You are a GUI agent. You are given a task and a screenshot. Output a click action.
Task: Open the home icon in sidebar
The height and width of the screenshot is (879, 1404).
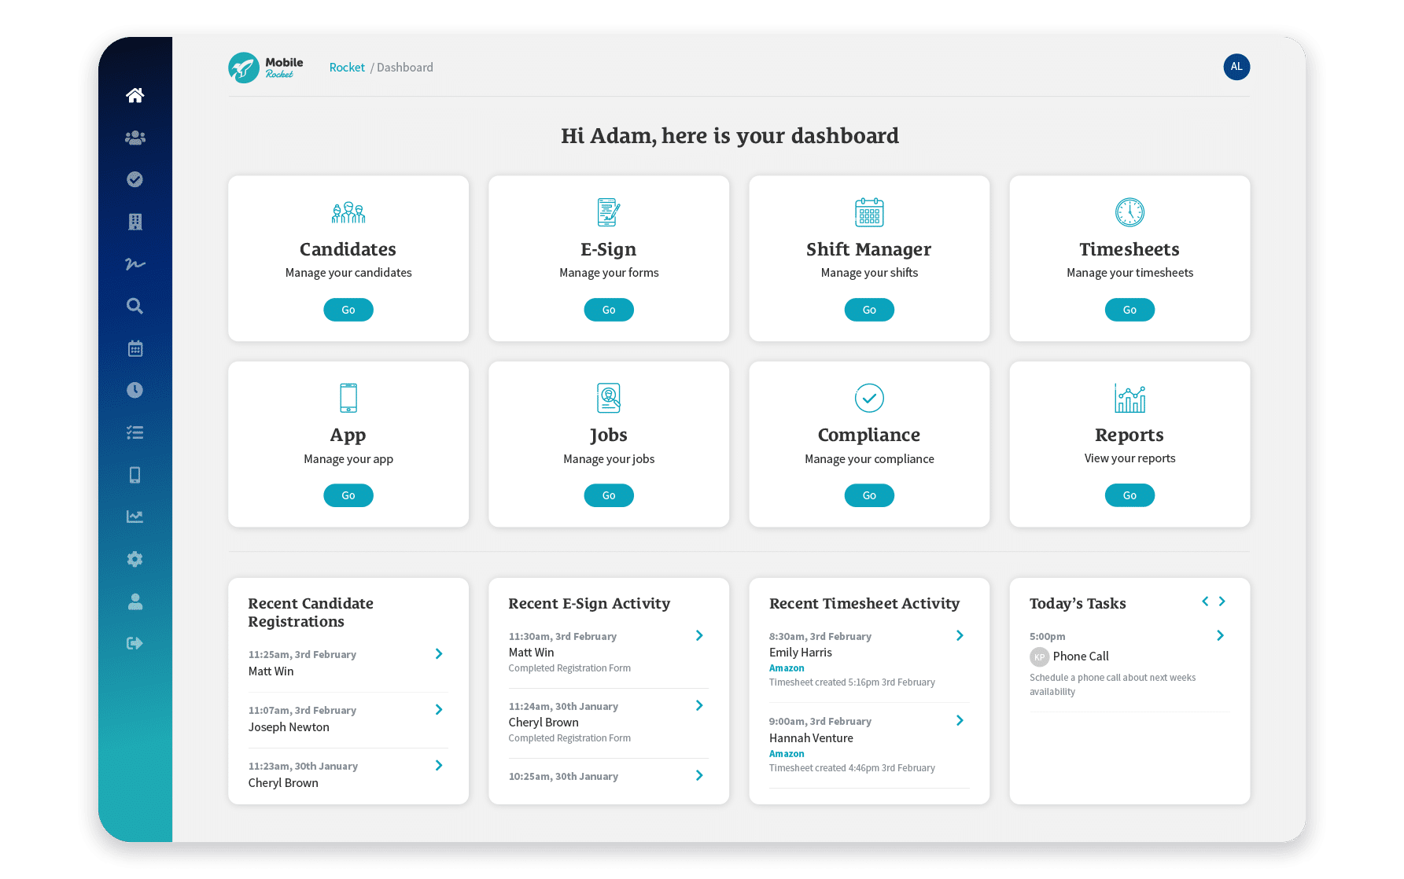pyautogui.click(x=135, y=95)
